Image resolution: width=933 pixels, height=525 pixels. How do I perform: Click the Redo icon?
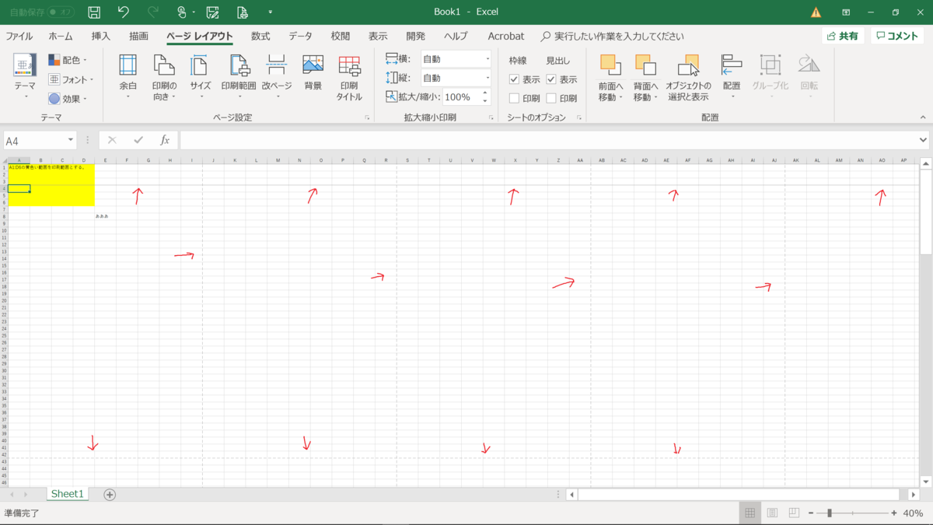(x=152, y=12)
